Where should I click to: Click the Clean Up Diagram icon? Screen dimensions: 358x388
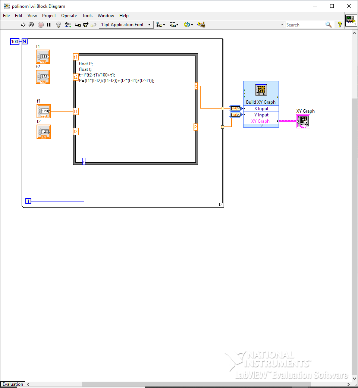(201, 25)
